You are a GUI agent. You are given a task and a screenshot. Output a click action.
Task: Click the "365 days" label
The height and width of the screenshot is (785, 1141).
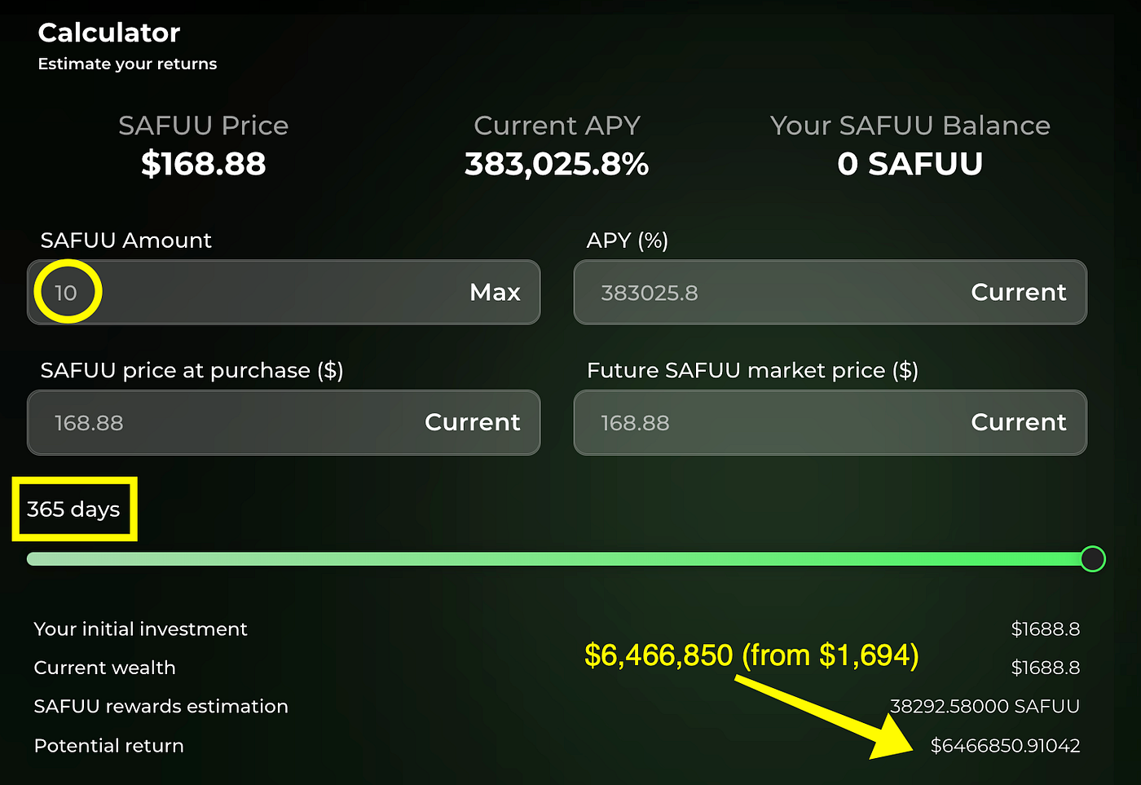[73, 509]
